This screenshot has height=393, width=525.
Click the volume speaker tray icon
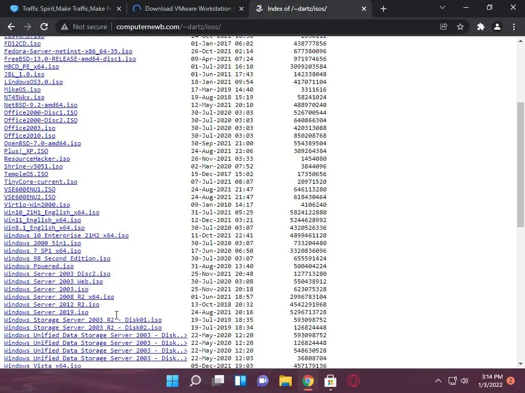[465, 381]
